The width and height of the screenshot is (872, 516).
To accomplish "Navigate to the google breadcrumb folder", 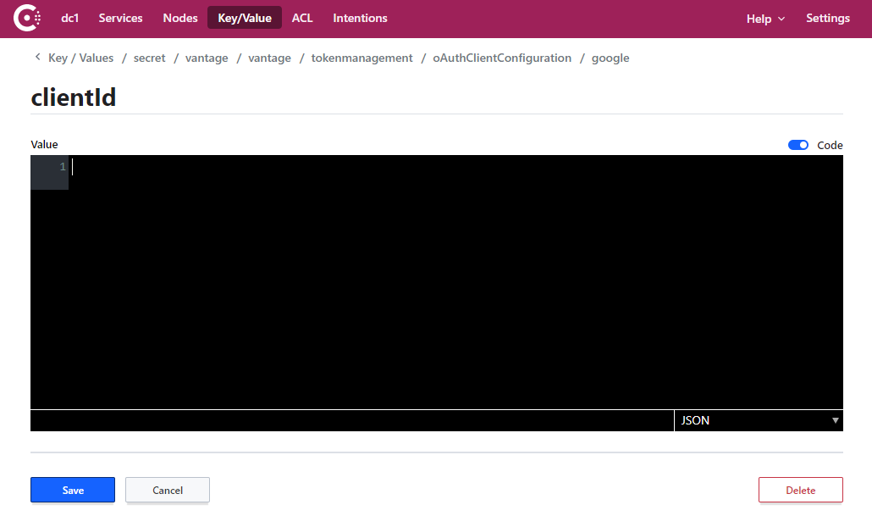I will pos(610,58).
